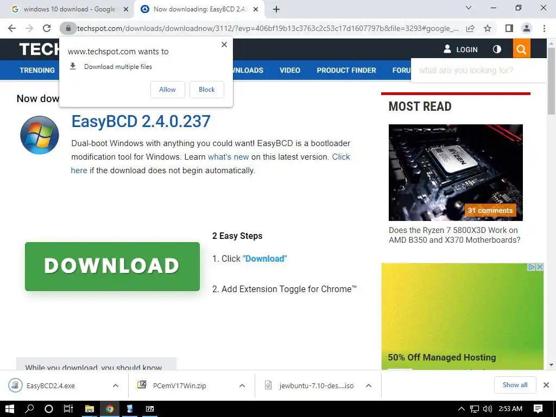Open the VIDEO menu item
The width and height of the screenshot is (556, 417).
pyautogui.click(x=290, y=70)
